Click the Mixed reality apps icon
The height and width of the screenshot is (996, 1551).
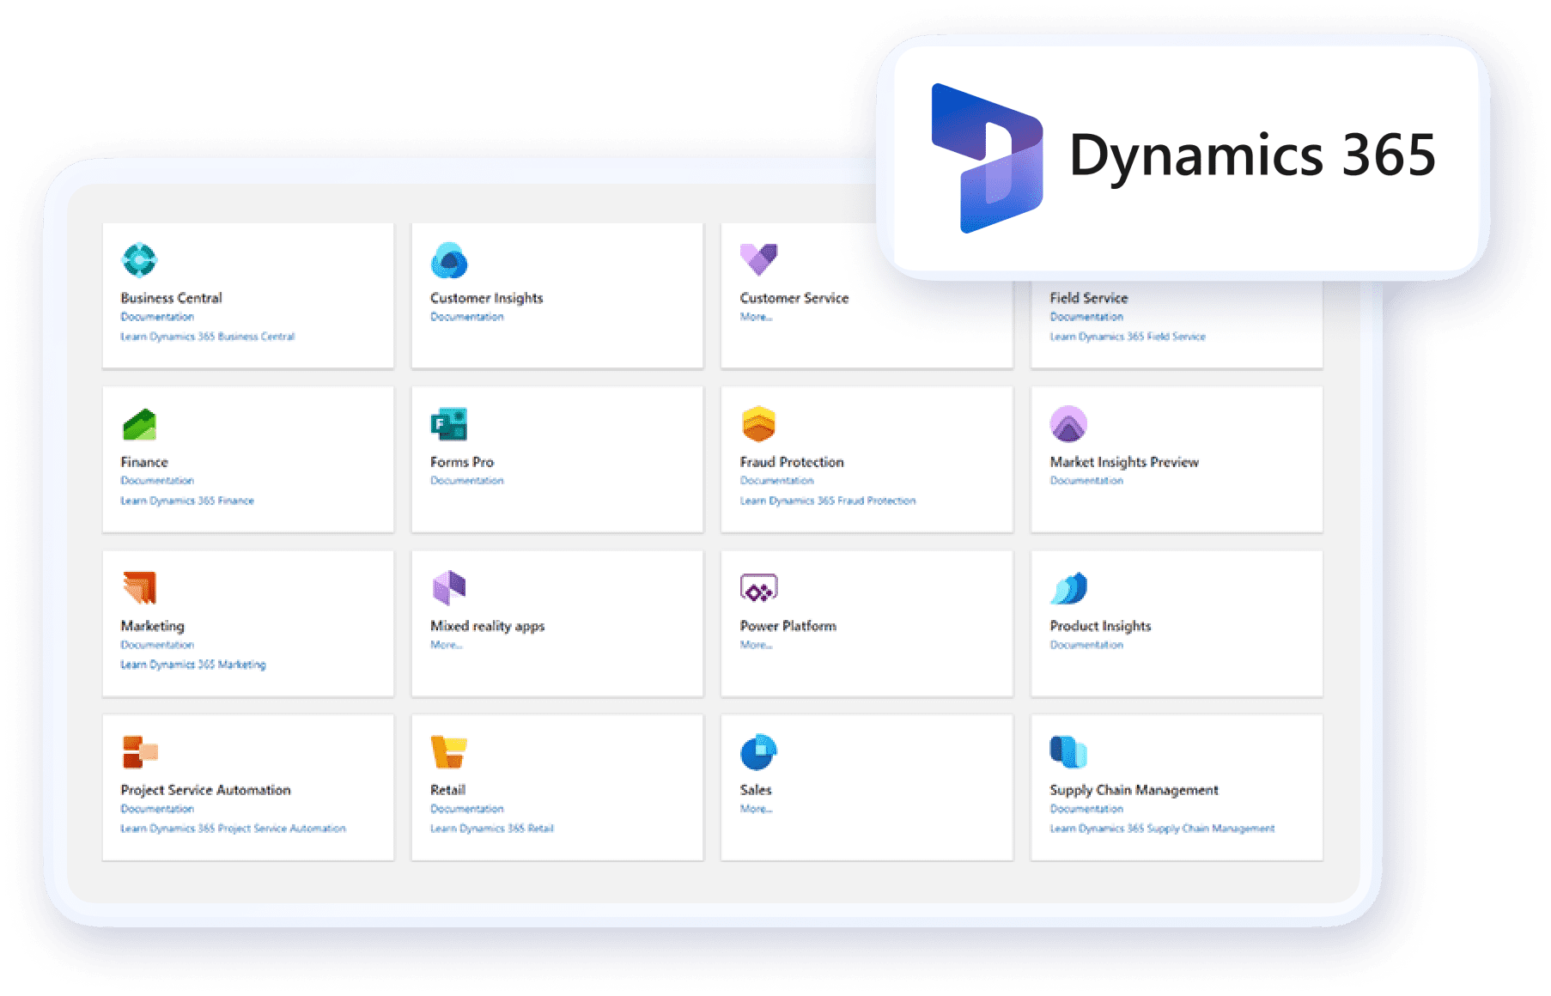click(449, 587)
